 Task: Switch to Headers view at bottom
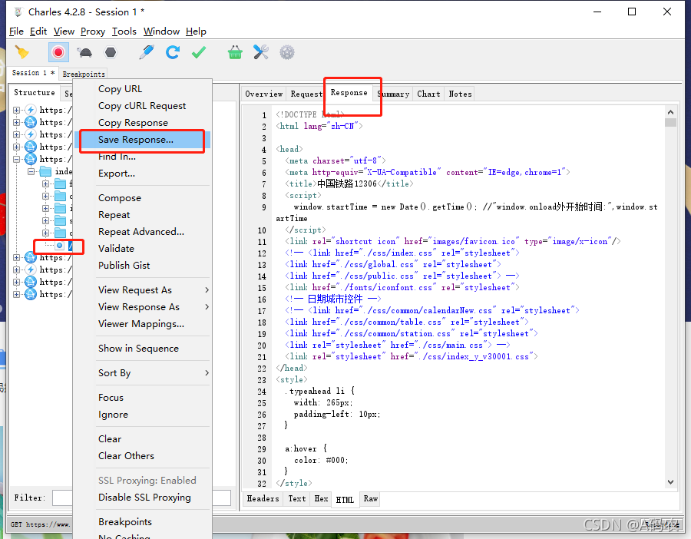[263, 498]
